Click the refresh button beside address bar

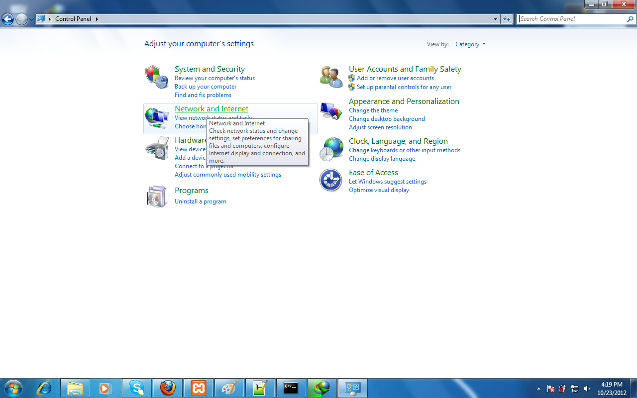click(x=507, y=19)
